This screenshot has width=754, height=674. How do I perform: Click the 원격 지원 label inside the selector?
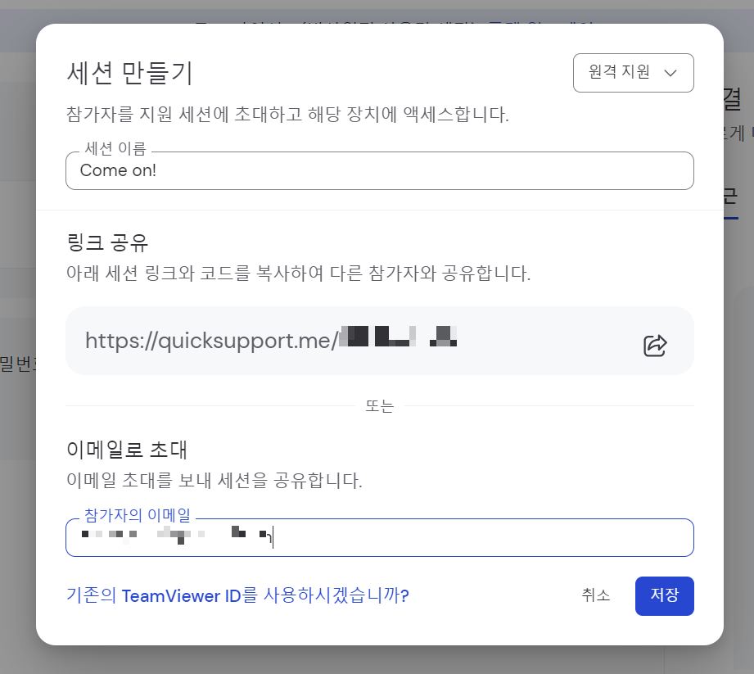(621, 73)
